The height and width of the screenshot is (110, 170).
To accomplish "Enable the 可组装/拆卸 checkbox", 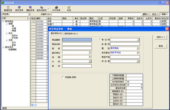I will pos(63,77).
